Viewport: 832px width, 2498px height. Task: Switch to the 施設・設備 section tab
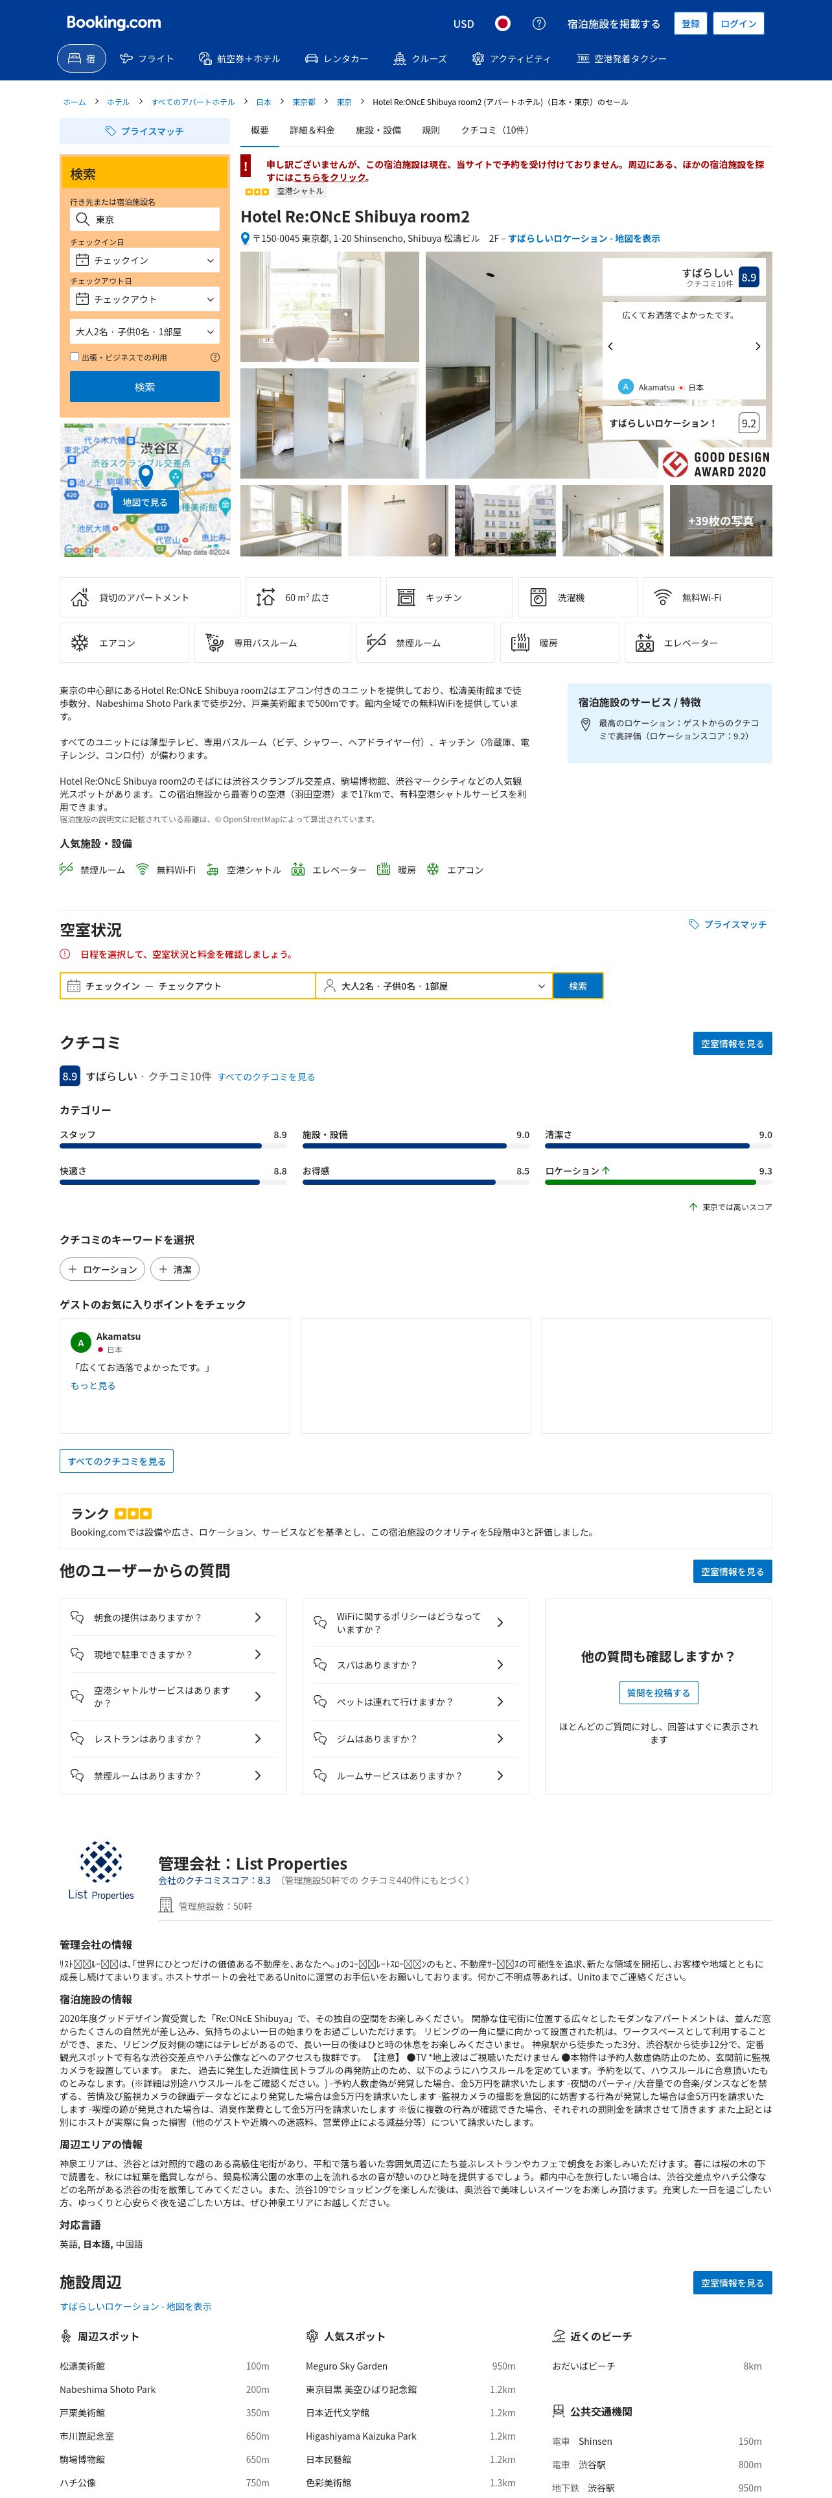[x=378, y=130]
